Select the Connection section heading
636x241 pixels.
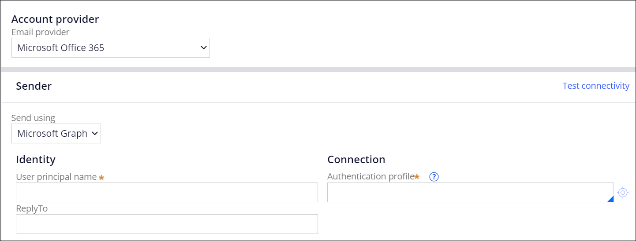356,159
